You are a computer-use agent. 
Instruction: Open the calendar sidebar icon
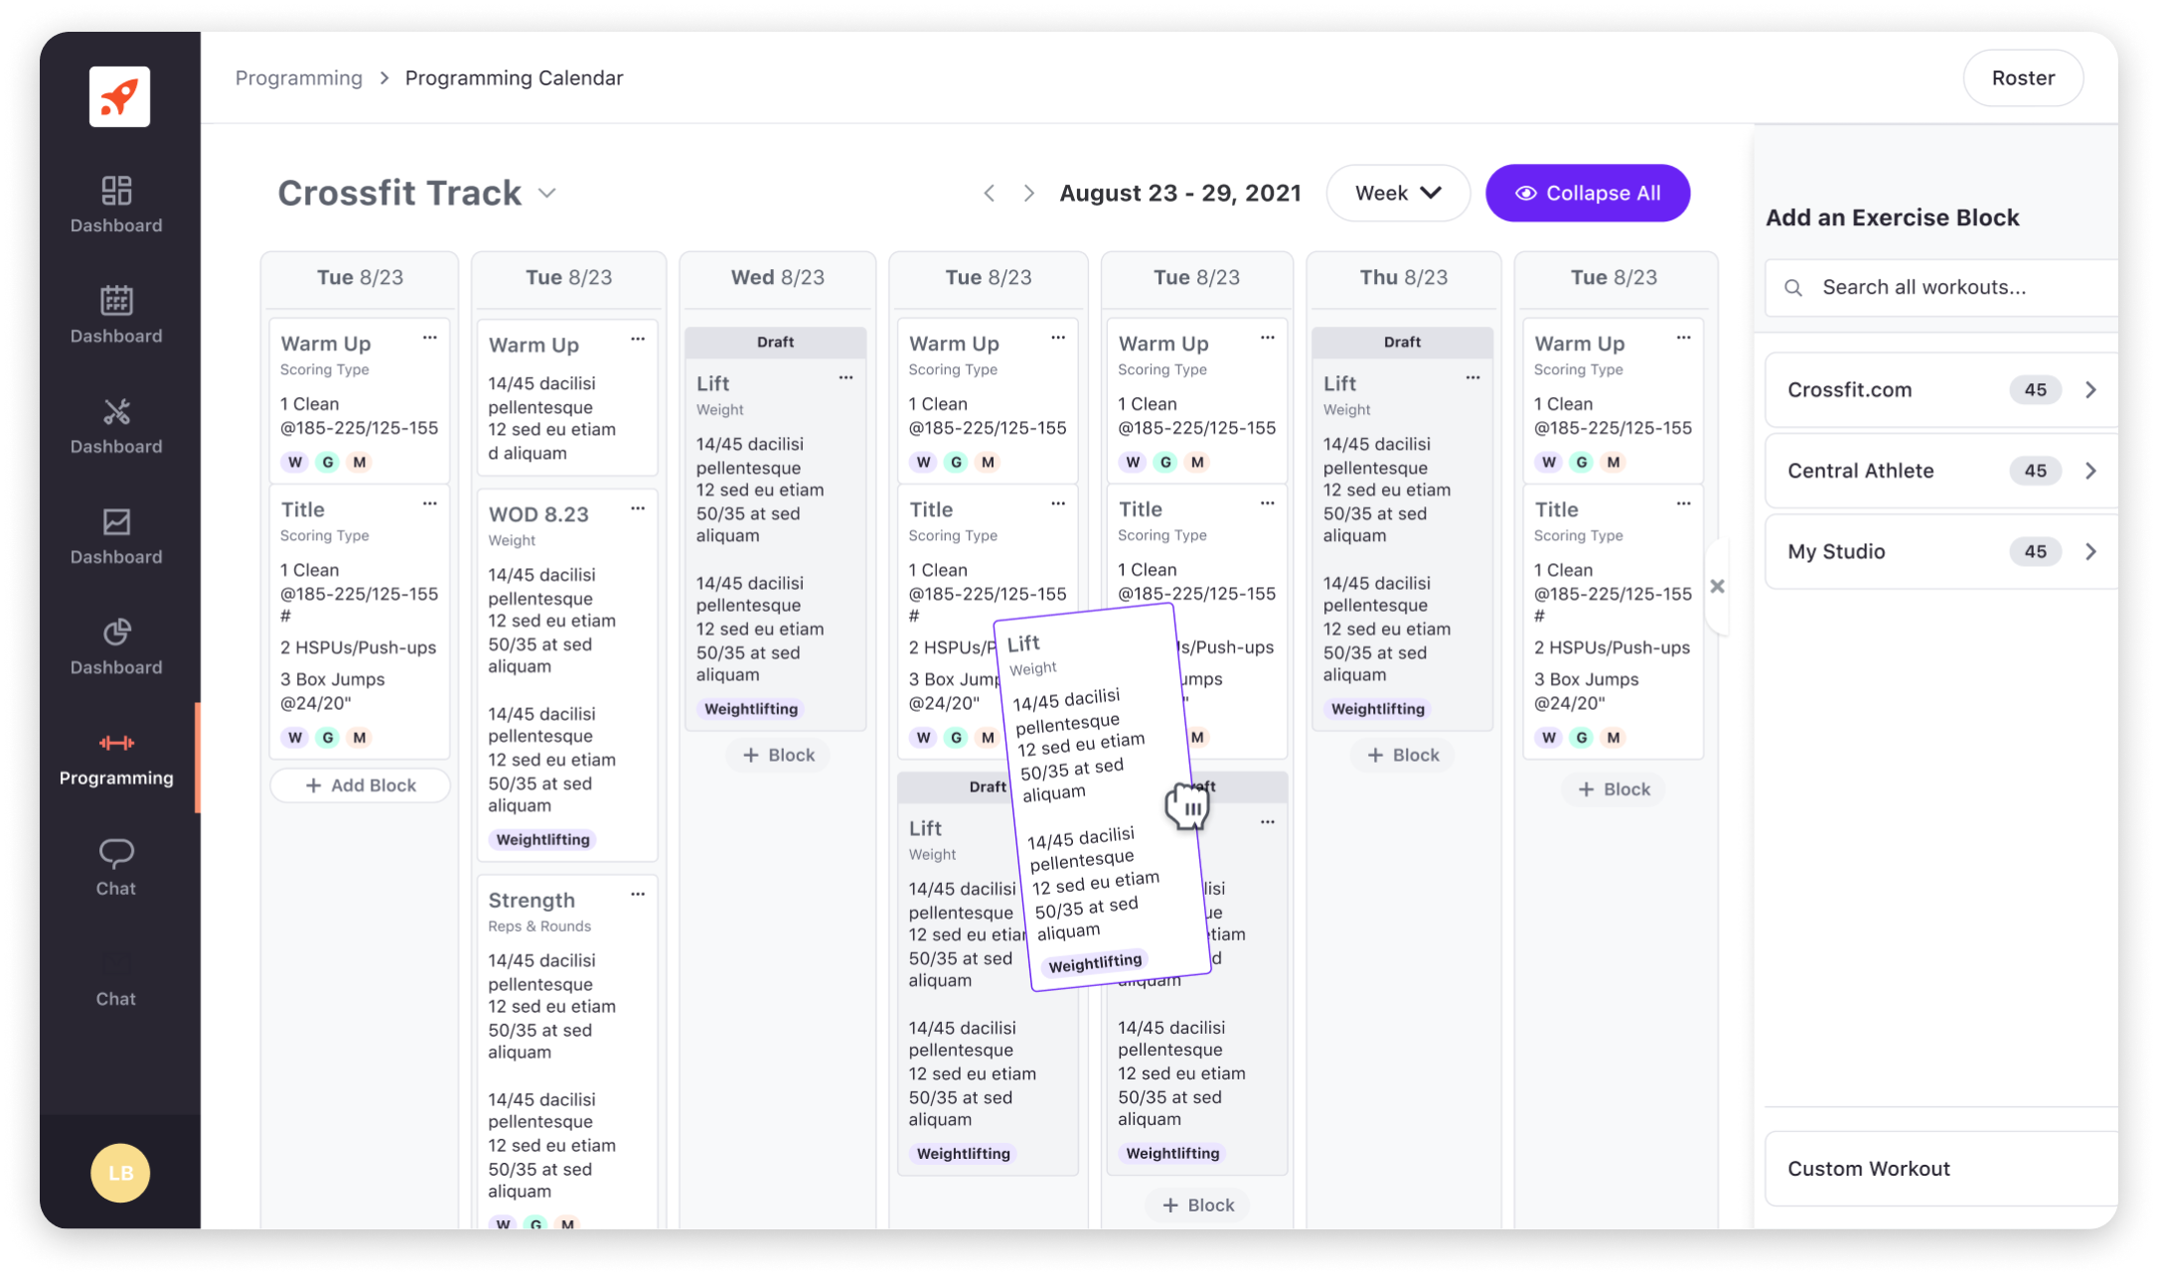point(116,301)
